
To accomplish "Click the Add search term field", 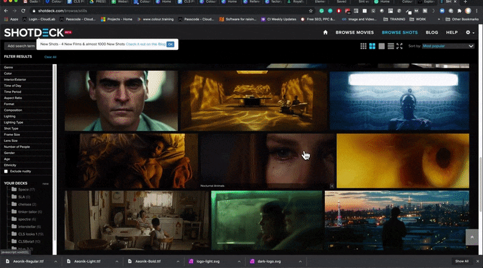I will pos(21,46).
